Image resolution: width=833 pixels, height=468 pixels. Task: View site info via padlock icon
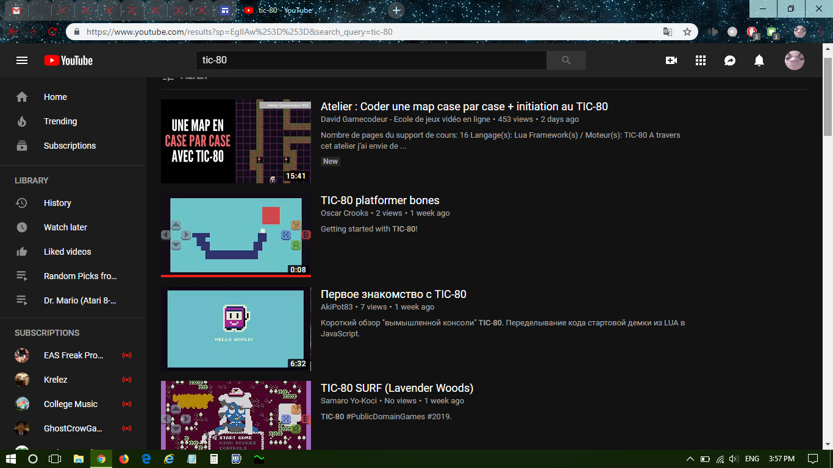click(x=77, y=32)
